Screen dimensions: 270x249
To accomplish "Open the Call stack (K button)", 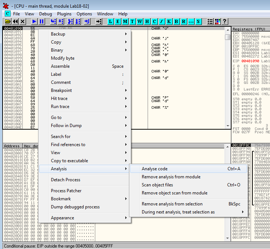I will (x=169, y=22).
